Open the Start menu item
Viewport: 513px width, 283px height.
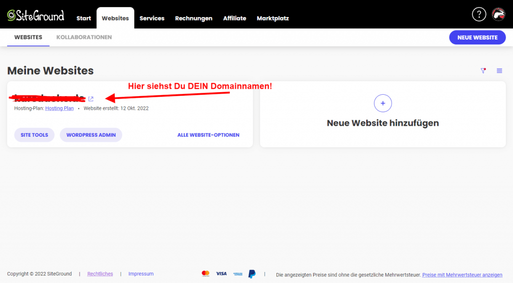coord(84,19)
